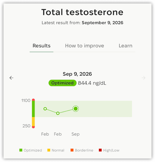Click the 844.4 ng/dL value

92,83
